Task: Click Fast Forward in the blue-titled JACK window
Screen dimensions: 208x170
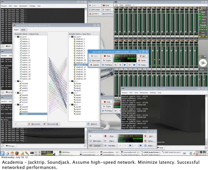Action: 134,65
